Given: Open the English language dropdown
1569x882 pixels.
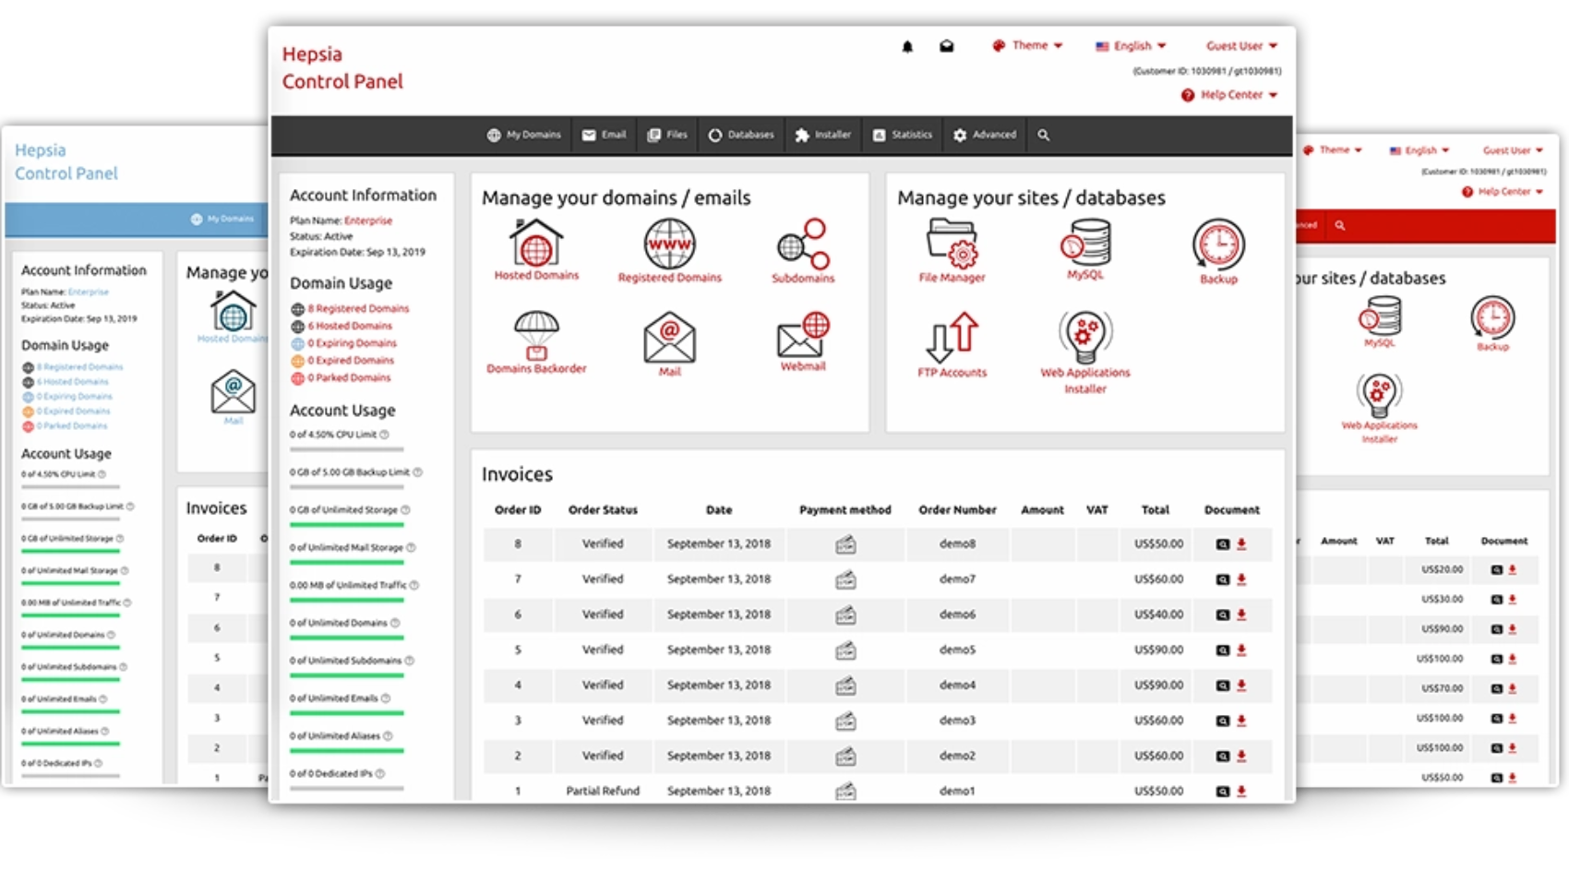Looking at the screenshot, I should pos(1132,46).
